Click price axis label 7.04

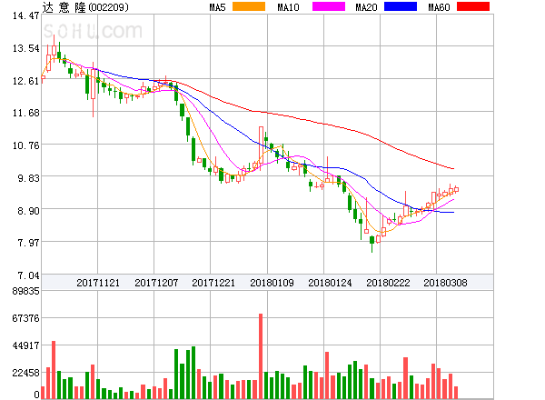coord(28,275)
